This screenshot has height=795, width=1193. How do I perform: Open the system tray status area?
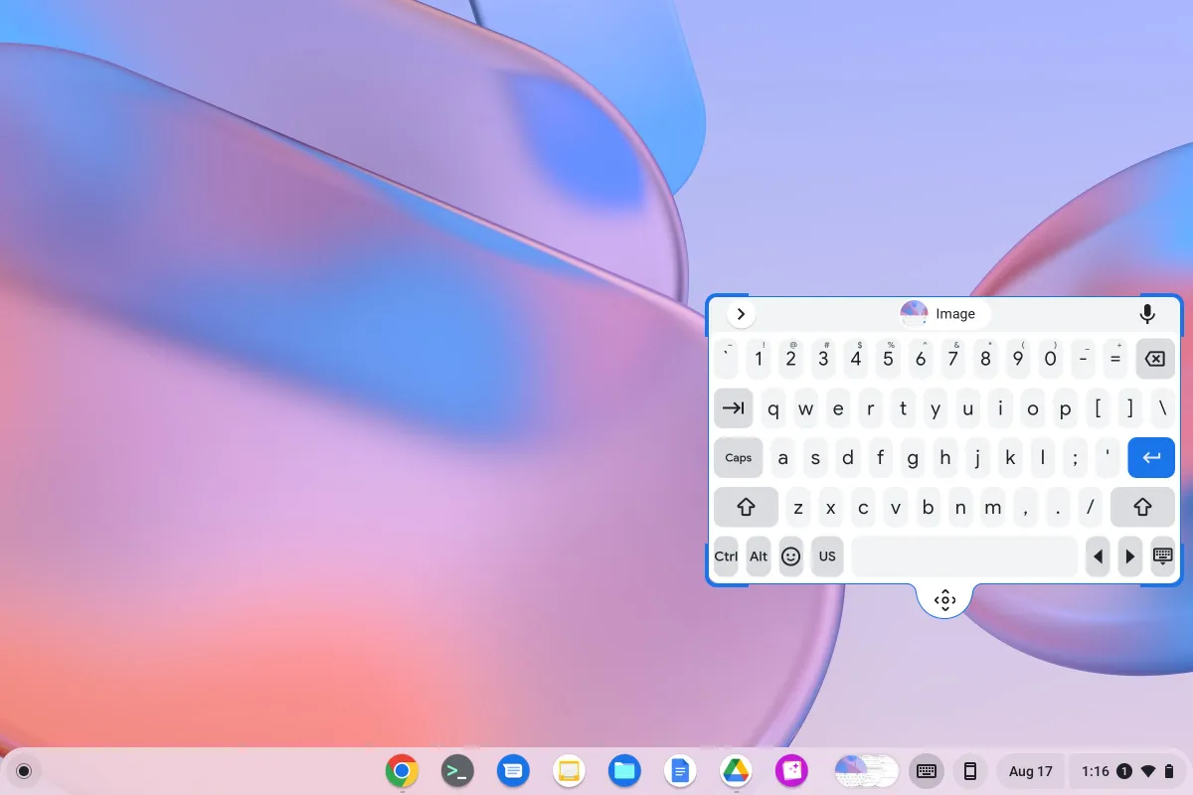pos(1126,771)
